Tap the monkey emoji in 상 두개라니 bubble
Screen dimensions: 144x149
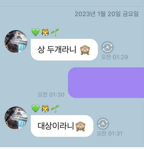pos(85,50)
